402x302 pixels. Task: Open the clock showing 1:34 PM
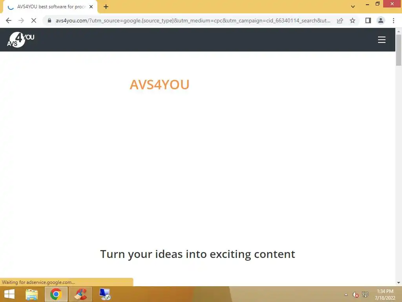385,295
